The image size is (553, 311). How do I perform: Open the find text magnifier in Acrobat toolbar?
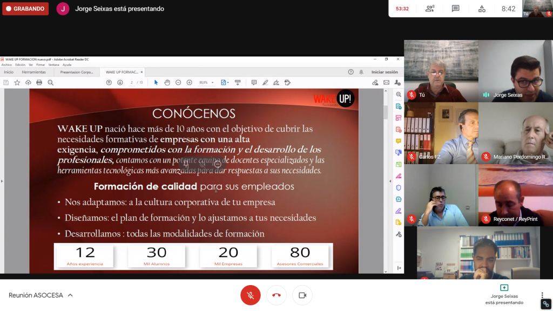[x=50, y=83]
